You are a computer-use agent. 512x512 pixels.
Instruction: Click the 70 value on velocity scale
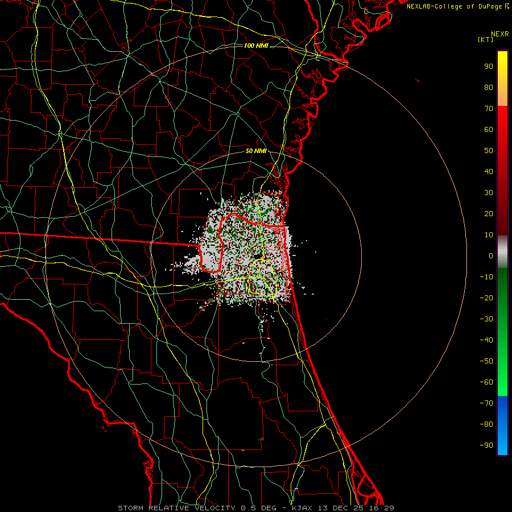pos(489,109)
